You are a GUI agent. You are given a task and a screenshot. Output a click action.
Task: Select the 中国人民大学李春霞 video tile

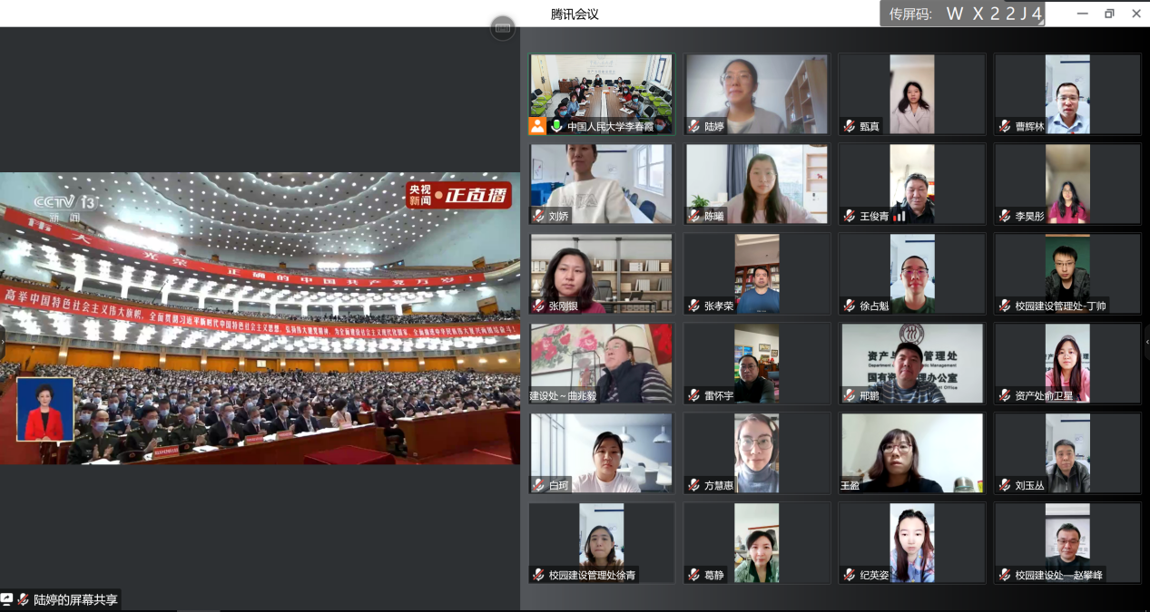tap(603, 94)
